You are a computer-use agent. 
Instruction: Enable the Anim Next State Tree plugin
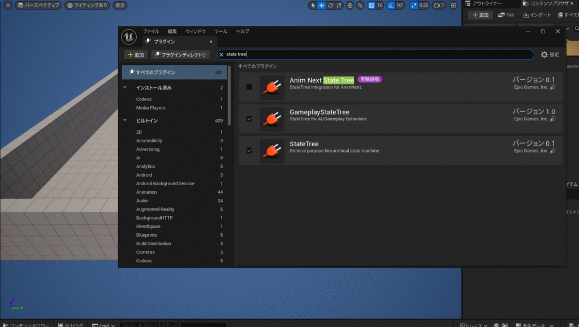click(x=249, y=87)
